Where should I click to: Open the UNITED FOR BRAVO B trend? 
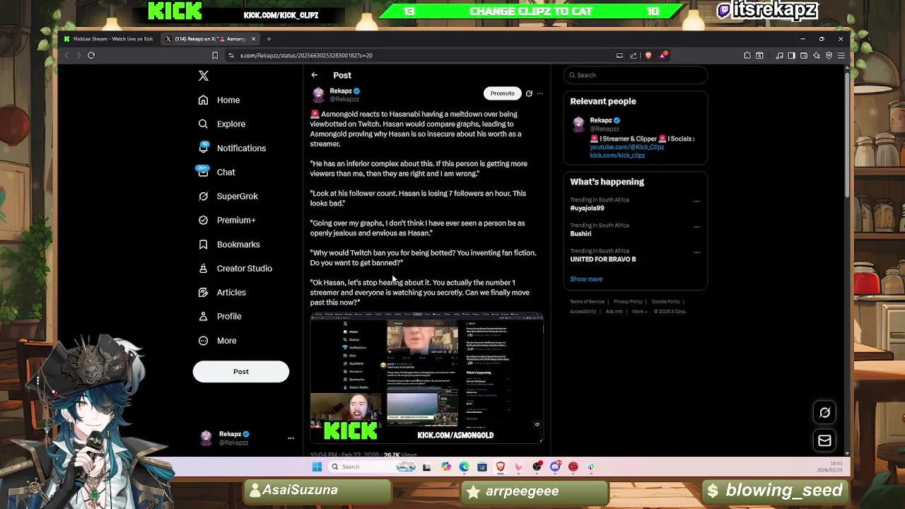[x=603, y=259]
